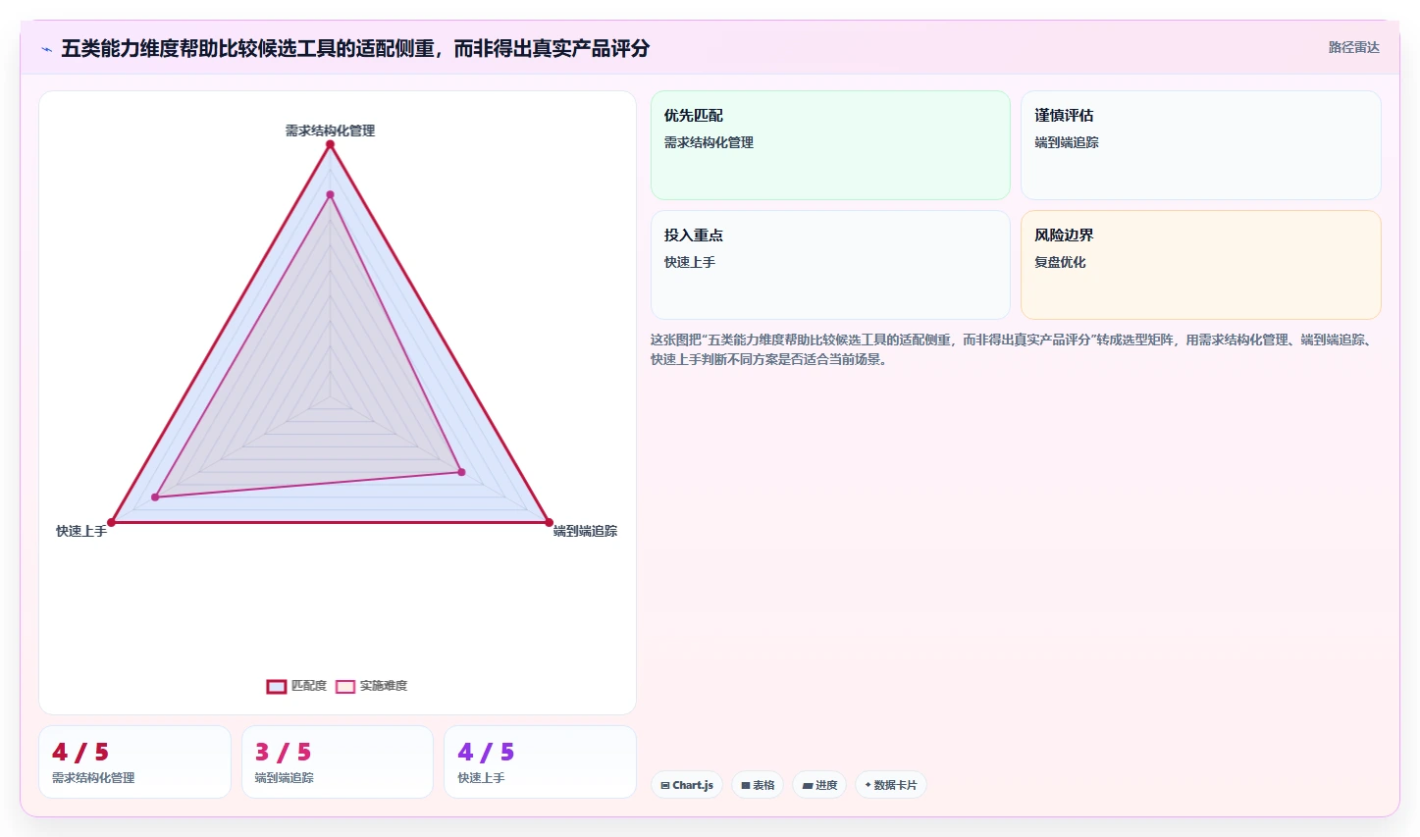Click the 端到端追踪 radar axis label
Screen dimensions: 1420x837
pyautogui.click(x=585, y=531)
